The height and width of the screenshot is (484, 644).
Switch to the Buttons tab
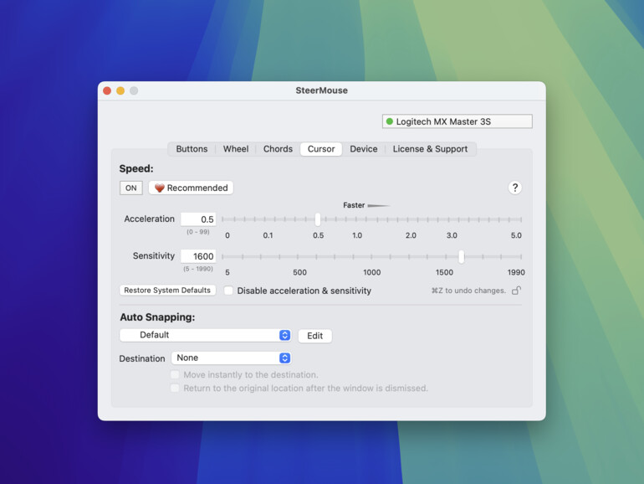click(192, 149)
